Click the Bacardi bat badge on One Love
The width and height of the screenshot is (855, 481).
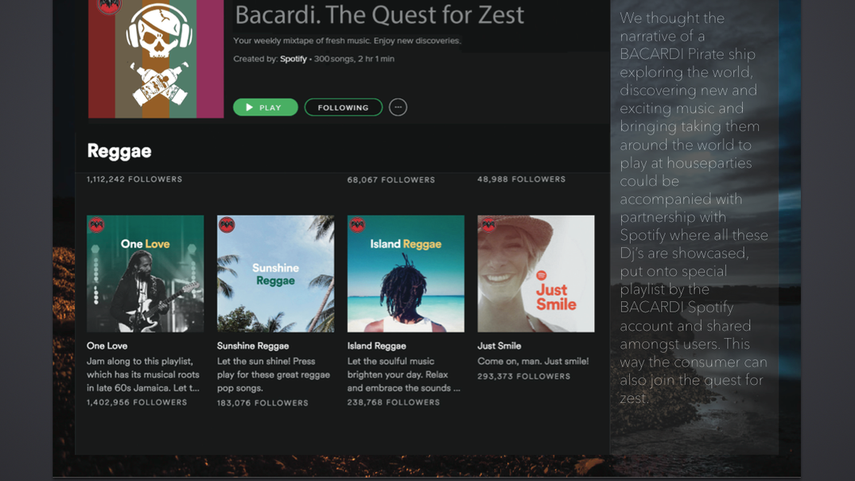(97, 225)
